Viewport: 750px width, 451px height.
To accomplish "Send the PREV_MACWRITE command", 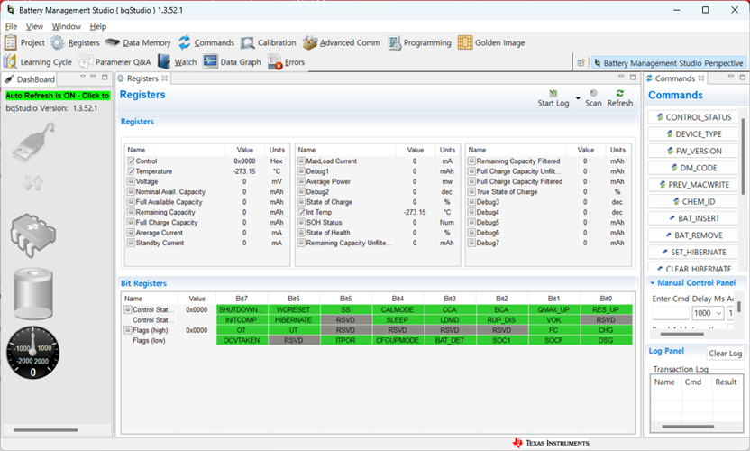I will (x=693, y=184).
